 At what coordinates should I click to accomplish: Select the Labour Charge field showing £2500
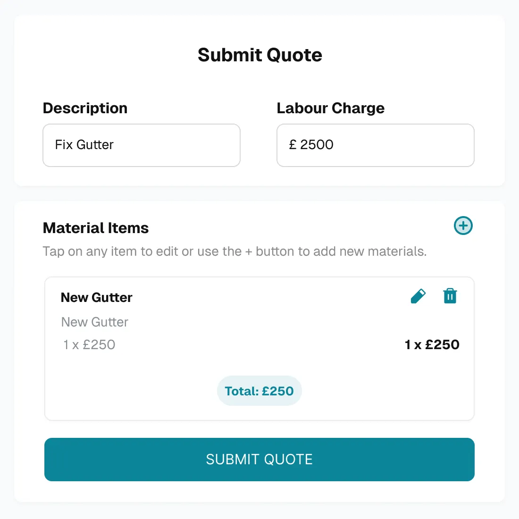point(375,145)
